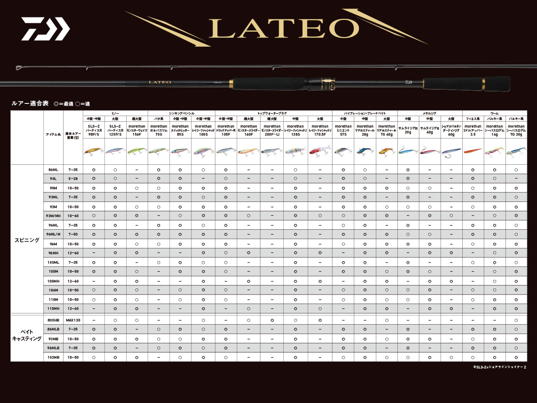Select the orange Middle Upper 3.5 worm image

[x=473, y=151]
